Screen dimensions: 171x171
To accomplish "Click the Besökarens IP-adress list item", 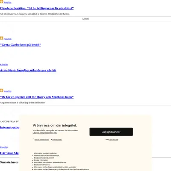I will click(42, 165).
